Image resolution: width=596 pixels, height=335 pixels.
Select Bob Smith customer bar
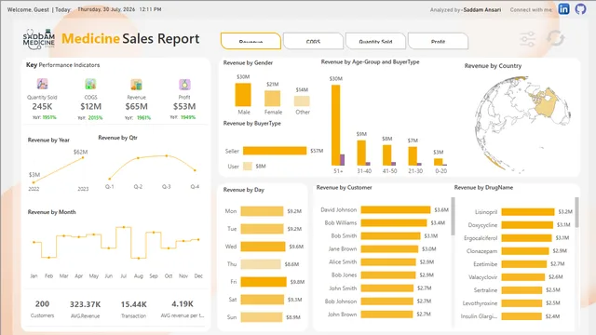point(391,235)
